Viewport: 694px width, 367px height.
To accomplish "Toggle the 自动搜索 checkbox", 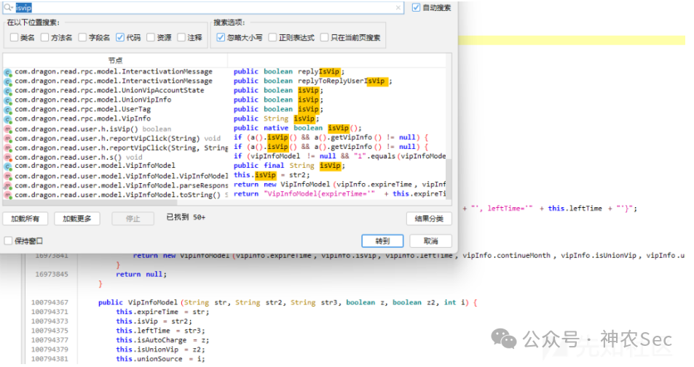I will pyautogui.click(x=416, y=7).
